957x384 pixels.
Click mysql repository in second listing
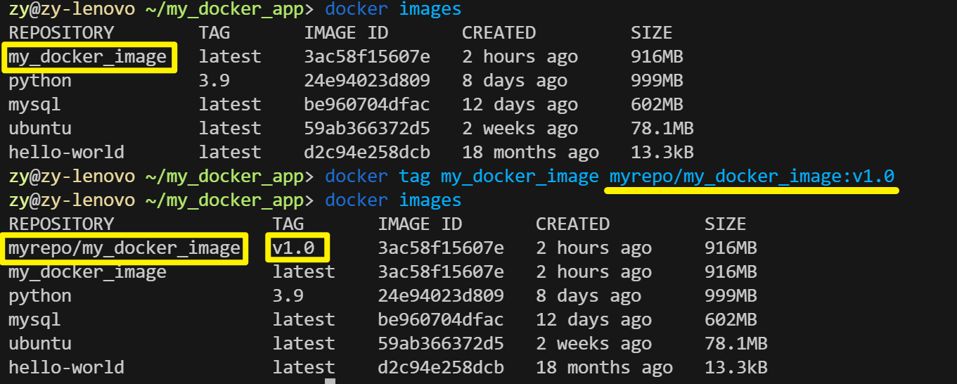tap(34, 320)
